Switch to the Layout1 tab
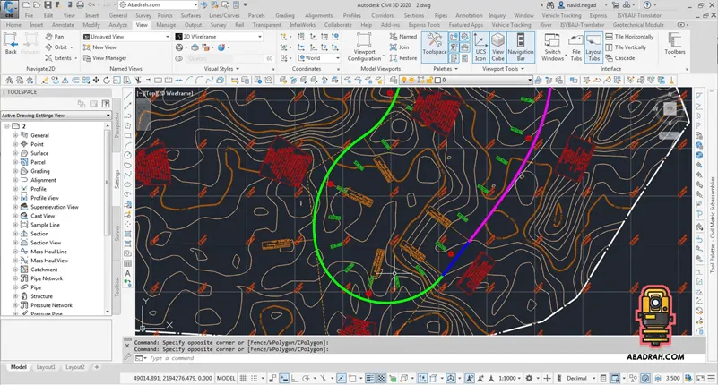718x385 pixels. (x=46, y=367)
